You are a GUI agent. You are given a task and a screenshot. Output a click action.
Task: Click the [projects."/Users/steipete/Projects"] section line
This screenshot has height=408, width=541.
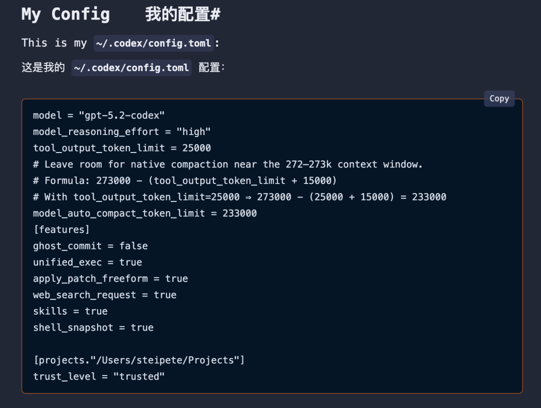pos(139,360)
